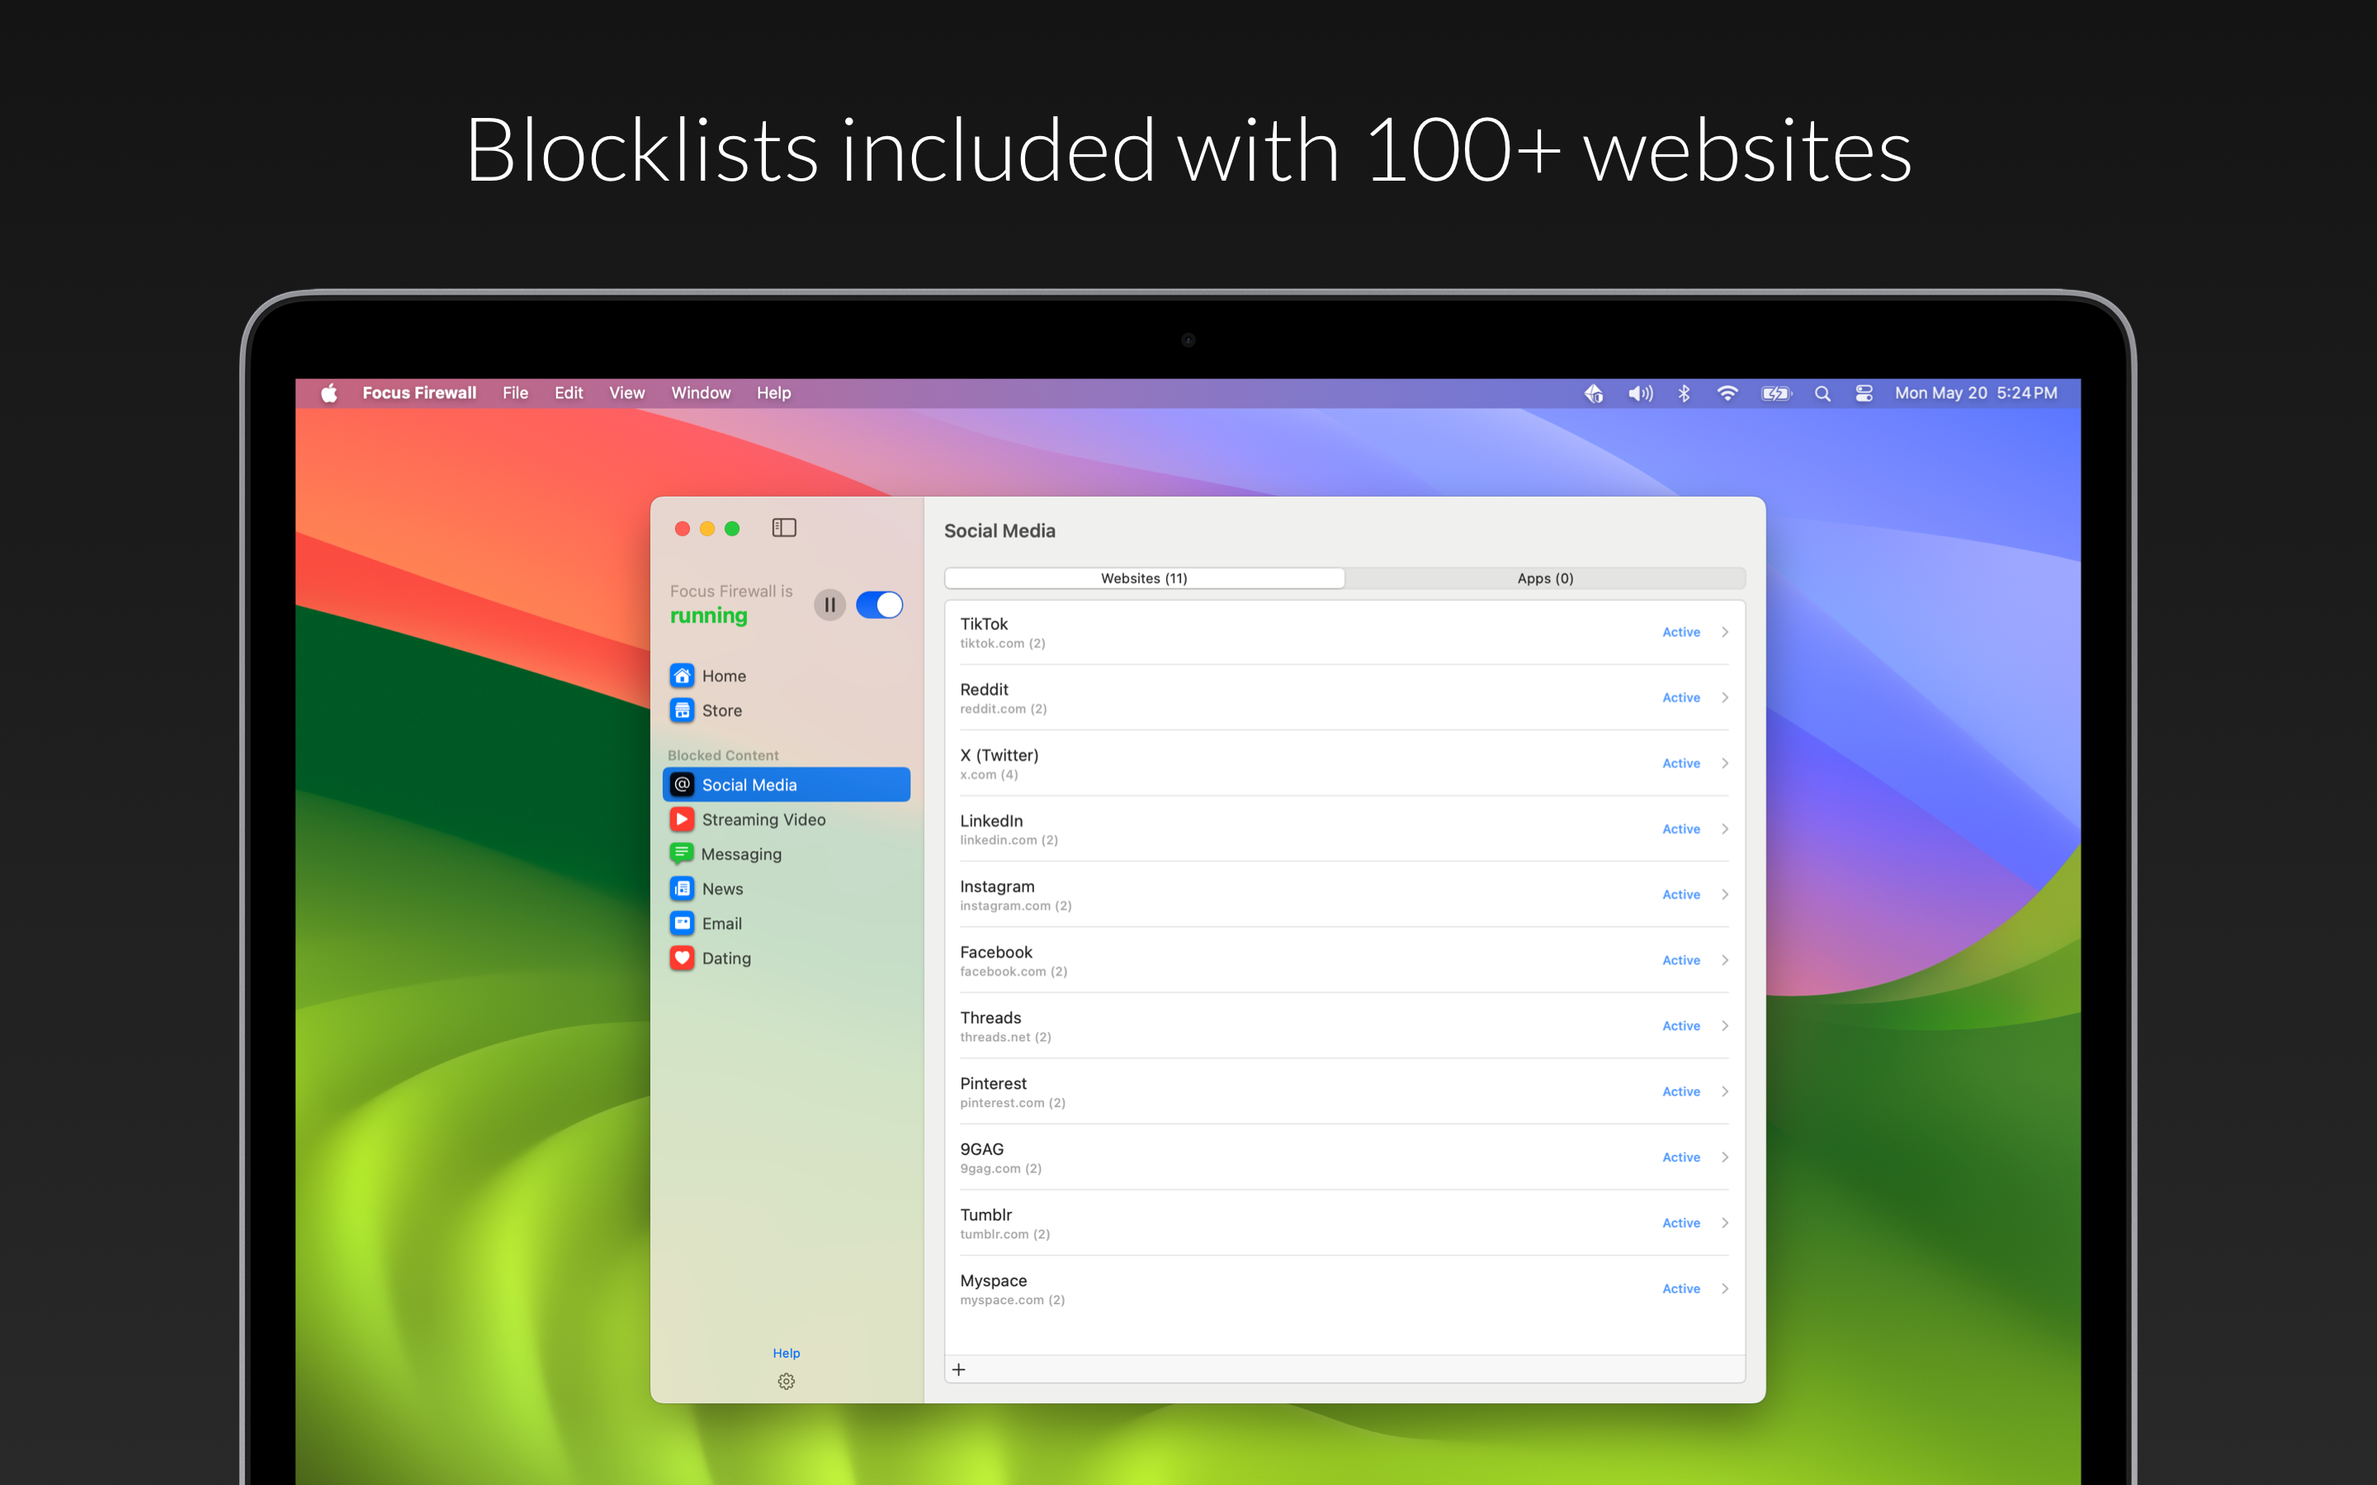This screenshot has width=2377, height=1485.
Task: Click the Help link in sidebar
Action: tap(786, 1353)
